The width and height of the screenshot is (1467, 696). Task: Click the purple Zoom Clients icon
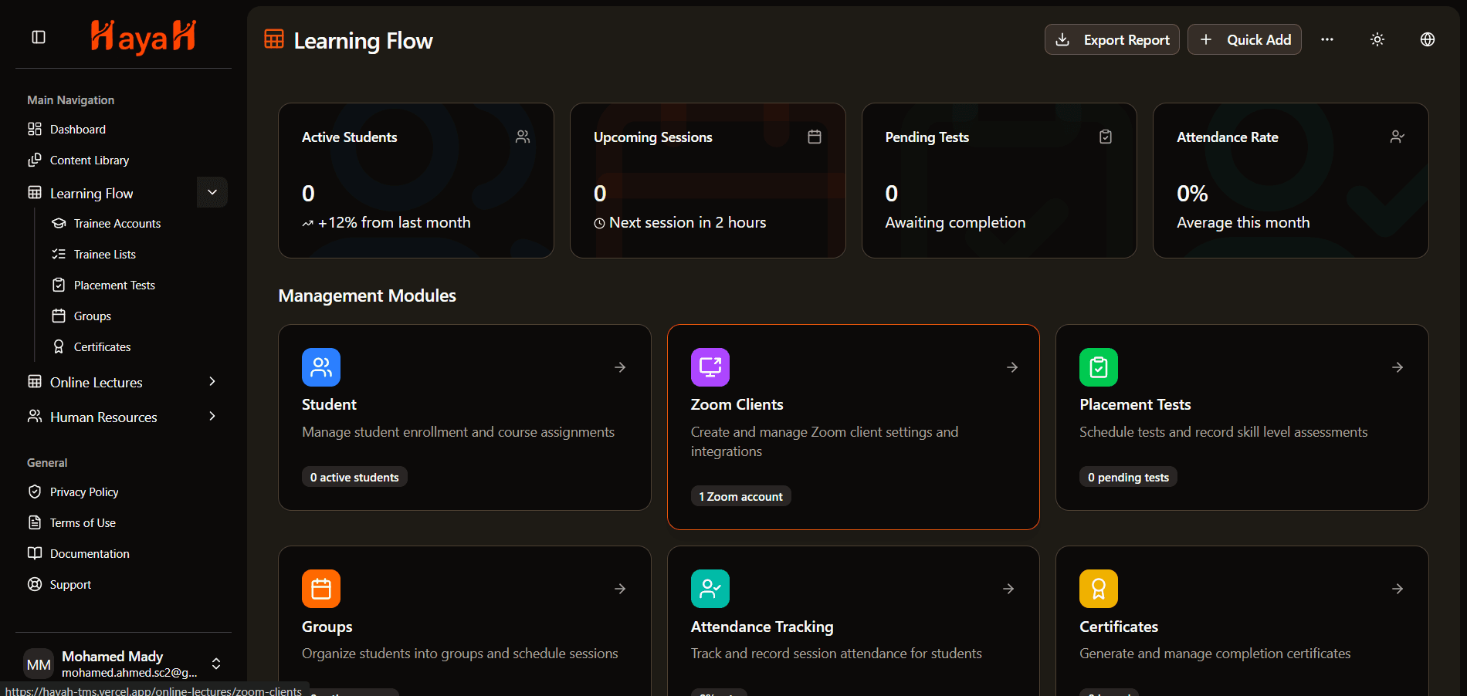click(x=710, y=367)
